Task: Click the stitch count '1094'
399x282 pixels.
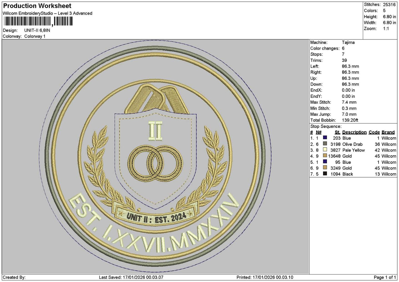Action: tap(335, 174)
